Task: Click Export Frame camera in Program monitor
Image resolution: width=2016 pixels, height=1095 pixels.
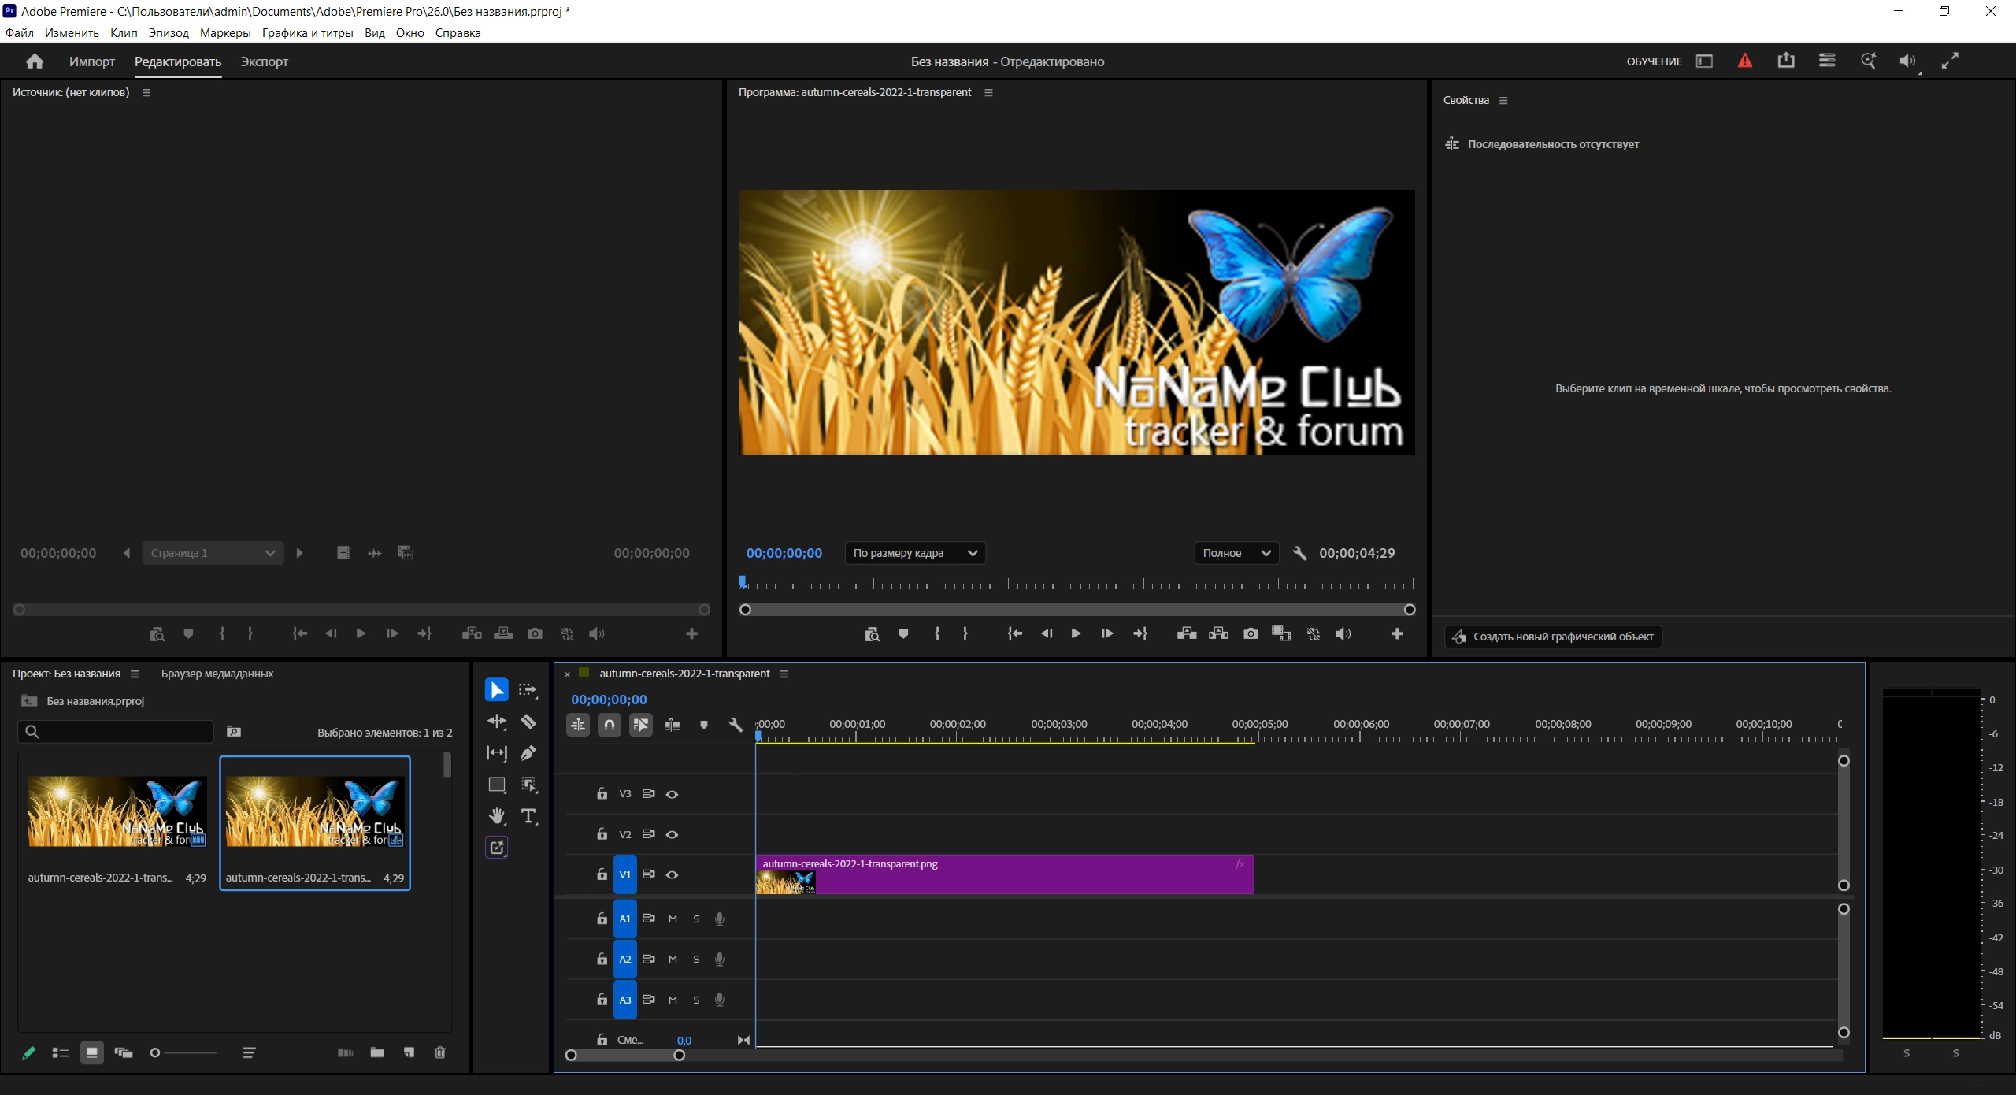Action: (x=1251, y=633)
